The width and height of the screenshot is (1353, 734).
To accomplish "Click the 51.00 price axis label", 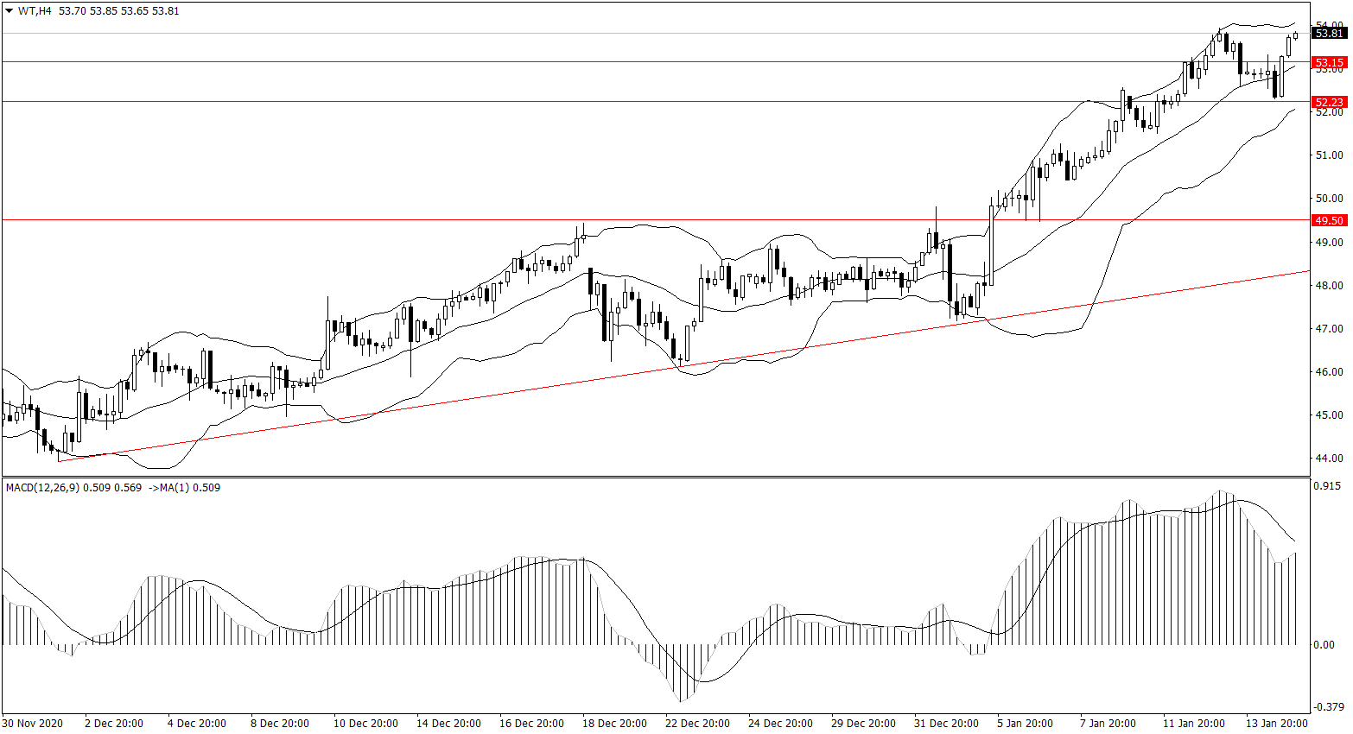I will point(1329,155).
